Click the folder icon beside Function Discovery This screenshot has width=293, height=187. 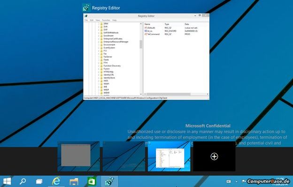tap(101, 66)
